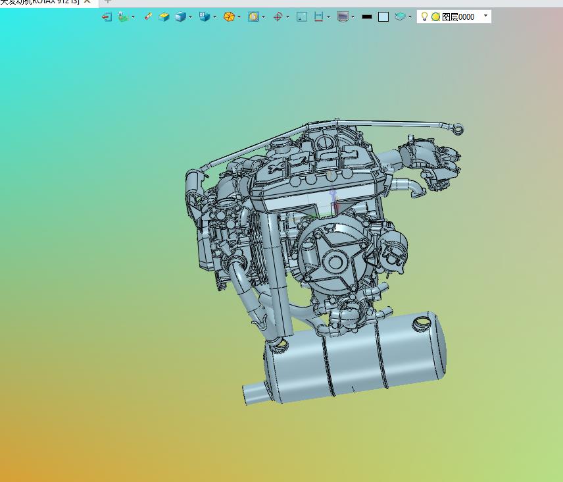The image size is (563, 482).
Task: Click the yellow-topped box icon
Action: pos(164,16)
